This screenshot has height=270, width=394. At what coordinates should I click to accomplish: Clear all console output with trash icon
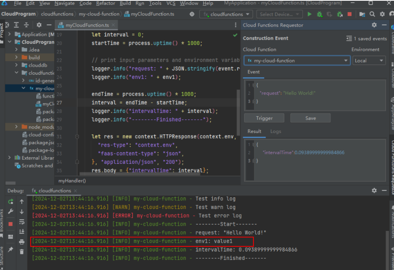tap(22, 251)
